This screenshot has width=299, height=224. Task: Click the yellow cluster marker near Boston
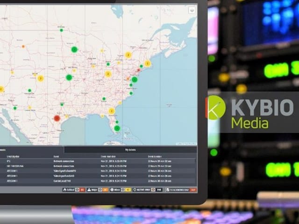147,63
